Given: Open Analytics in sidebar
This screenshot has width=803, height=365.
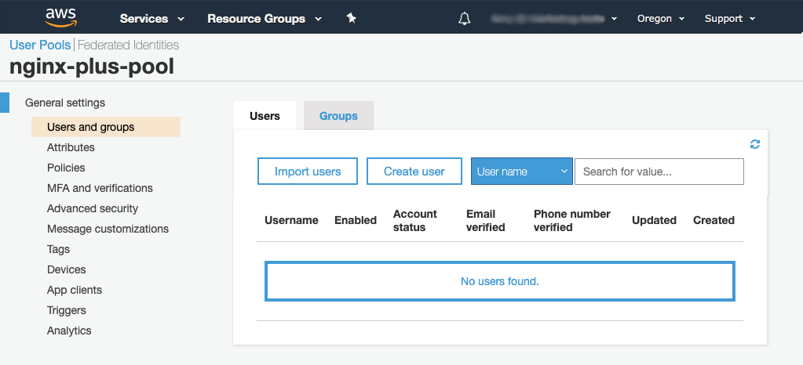Looking at the screenshot, I should pos(69,331).
